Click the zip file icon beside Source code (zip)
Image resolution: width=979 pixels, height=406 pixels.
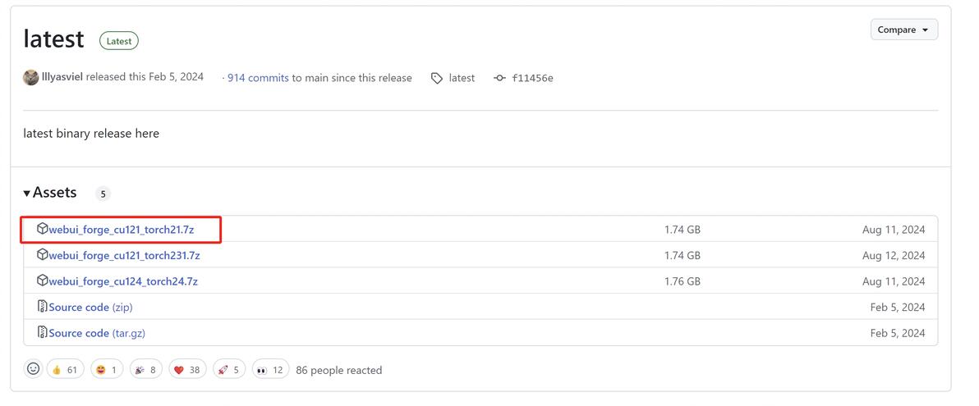pyautogui.click(x=42, y=307)
